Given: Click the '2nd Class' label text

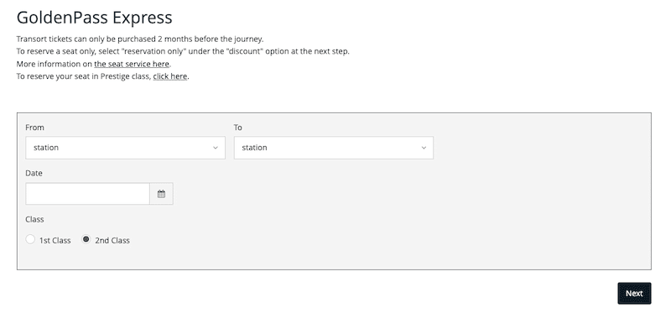Looking at the screenshot, I should 112,241.
